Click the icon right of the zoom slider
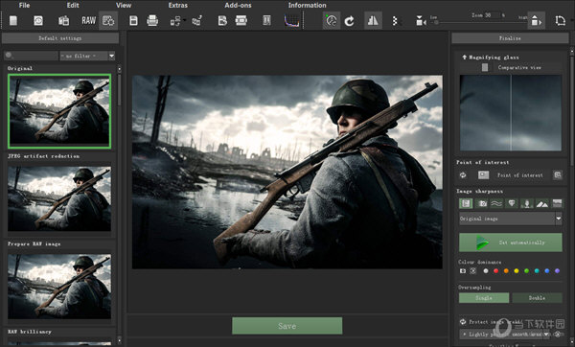Image resolution: width=575 pixels, height=347 pixels. (536, 20)
